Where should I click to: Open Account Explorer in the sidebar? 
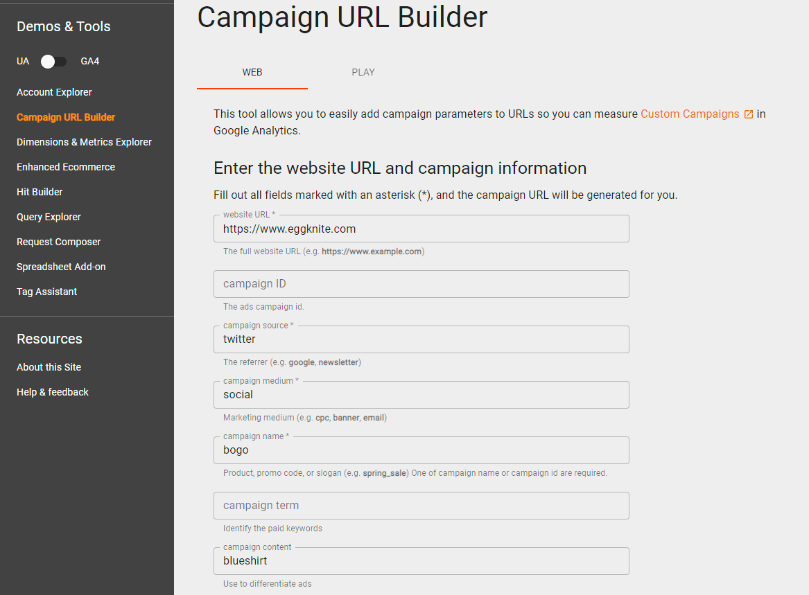click(54, 92)
